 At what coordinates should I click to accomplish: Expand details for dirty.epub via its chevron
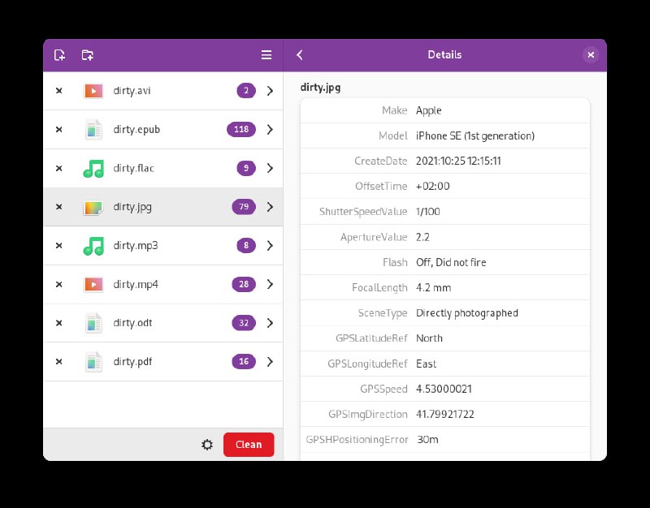(x=271, y=129)
